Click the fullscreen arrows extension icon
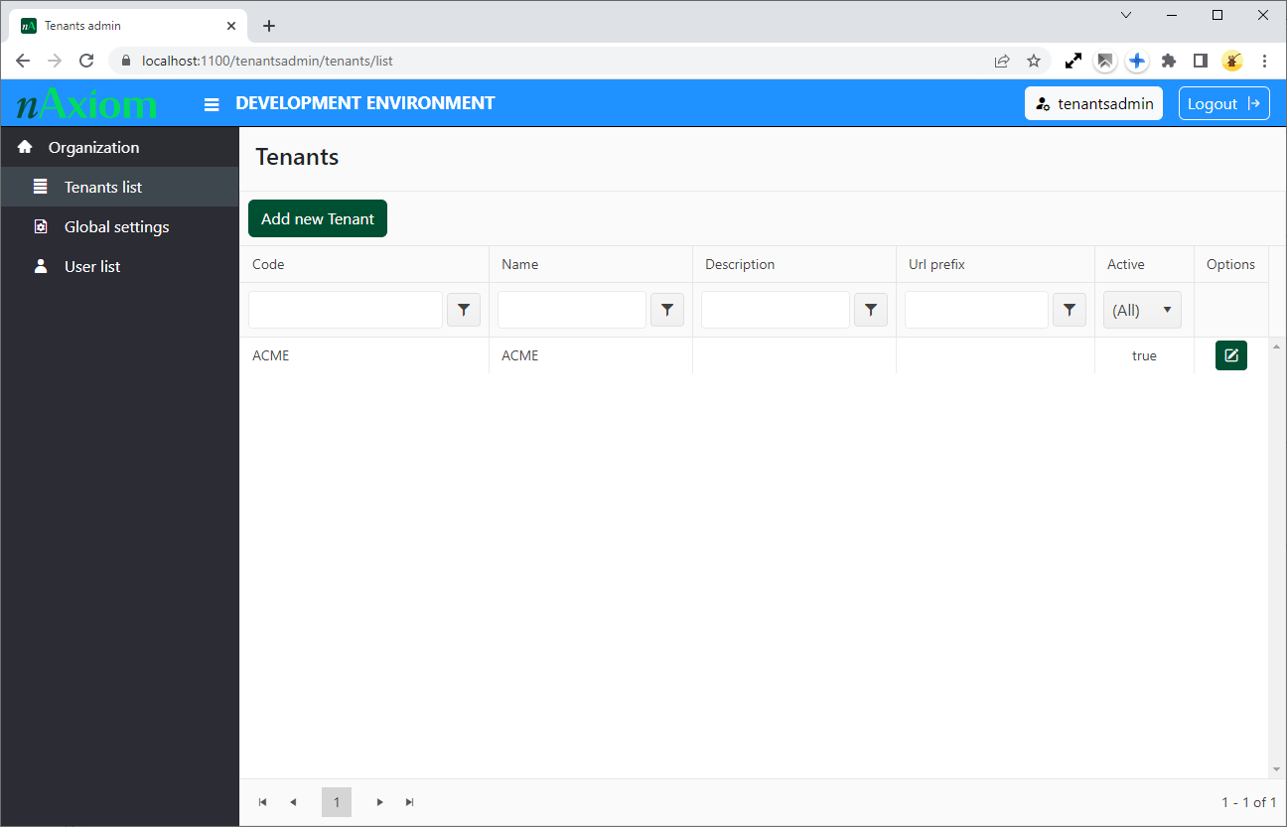 [1073, 61]
